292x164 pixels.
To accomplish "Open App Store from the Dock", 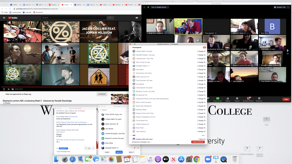I will coord(181,159).
